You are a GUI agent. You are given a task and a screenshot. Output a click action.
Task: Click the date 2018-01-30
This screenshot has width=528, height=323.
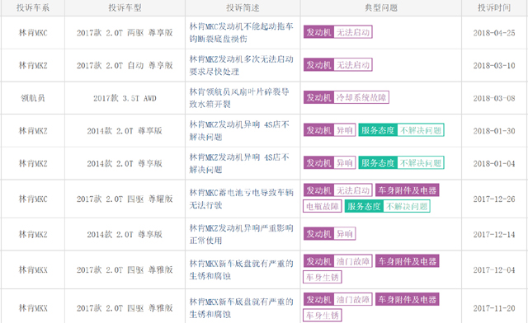[x=494, y=130]
